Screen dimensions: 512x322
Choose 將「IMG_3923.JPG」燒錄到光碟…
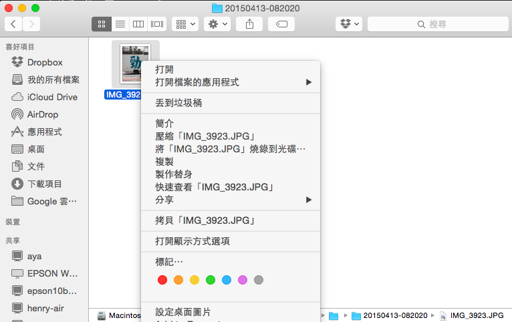point(231,149)
